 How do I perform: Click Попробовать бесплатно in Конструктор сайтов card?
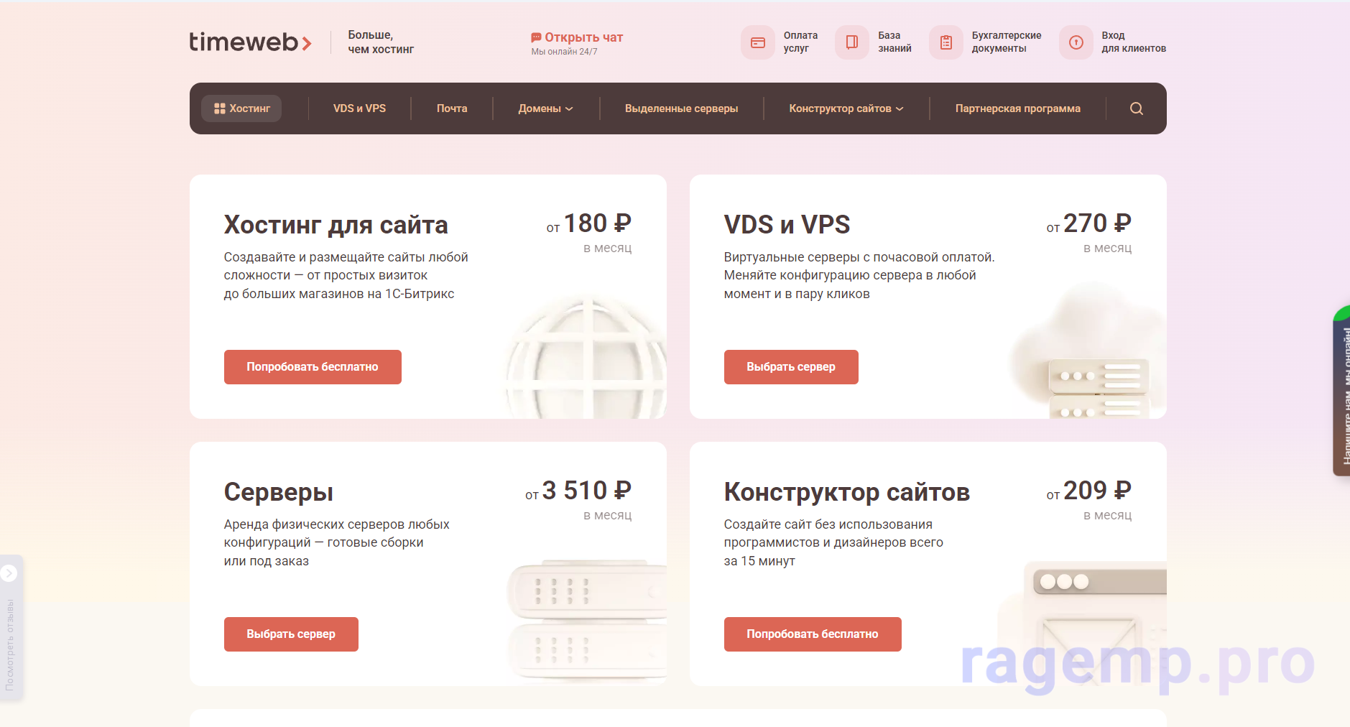pyautogui.click(x=812, y=634)
